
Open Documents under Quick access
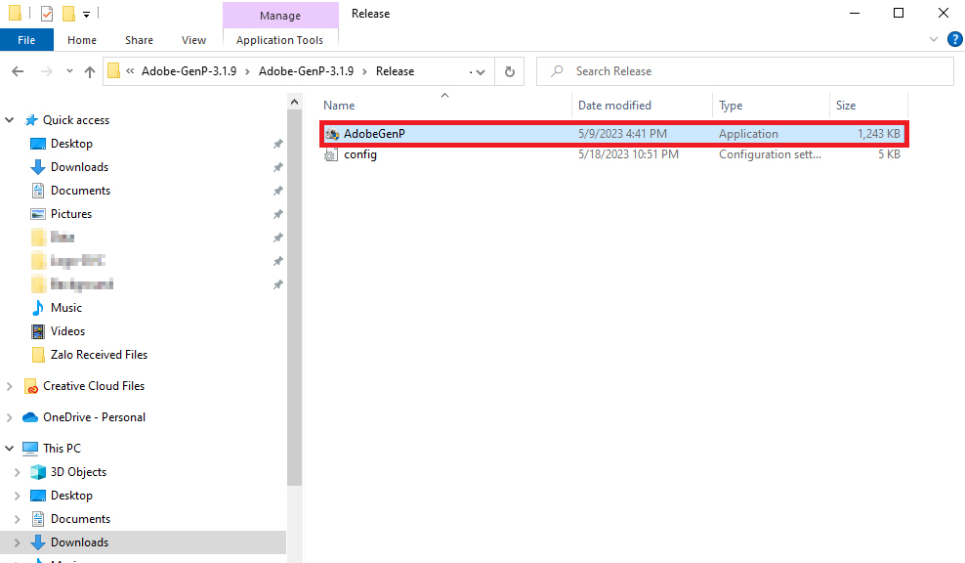coord(80,191)
